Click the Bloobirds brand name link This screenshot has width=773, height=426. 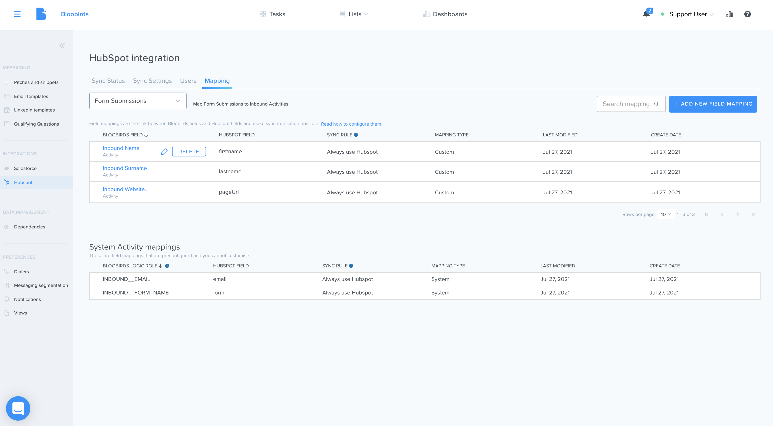[x=75, y=14]
